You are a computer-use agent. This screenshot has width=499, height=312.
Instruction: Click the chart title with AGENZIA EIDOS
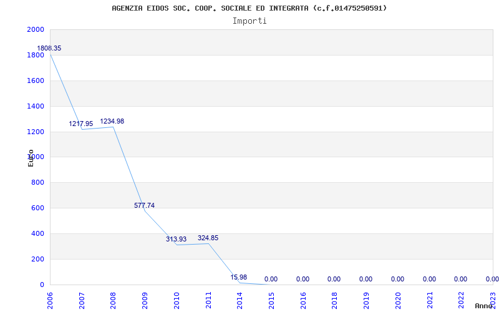249,8
